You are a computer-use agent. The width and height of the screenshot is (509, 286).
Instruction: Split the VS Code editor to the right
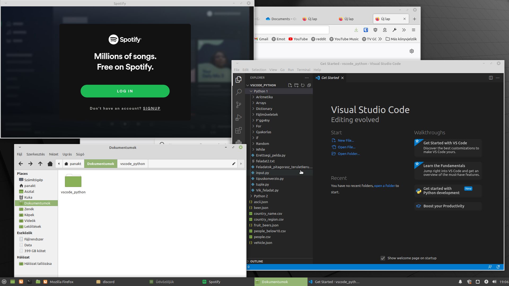(x=491, y=78)
